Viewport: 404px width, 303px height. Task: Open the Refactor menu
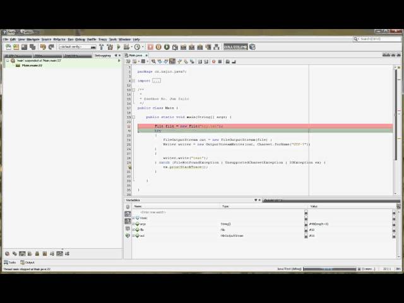[x=59, y=39]
